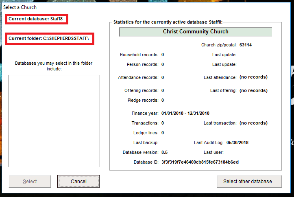Click the Database ID 3f3f319f7e46400cb815fe673184b6ed value

200,162
